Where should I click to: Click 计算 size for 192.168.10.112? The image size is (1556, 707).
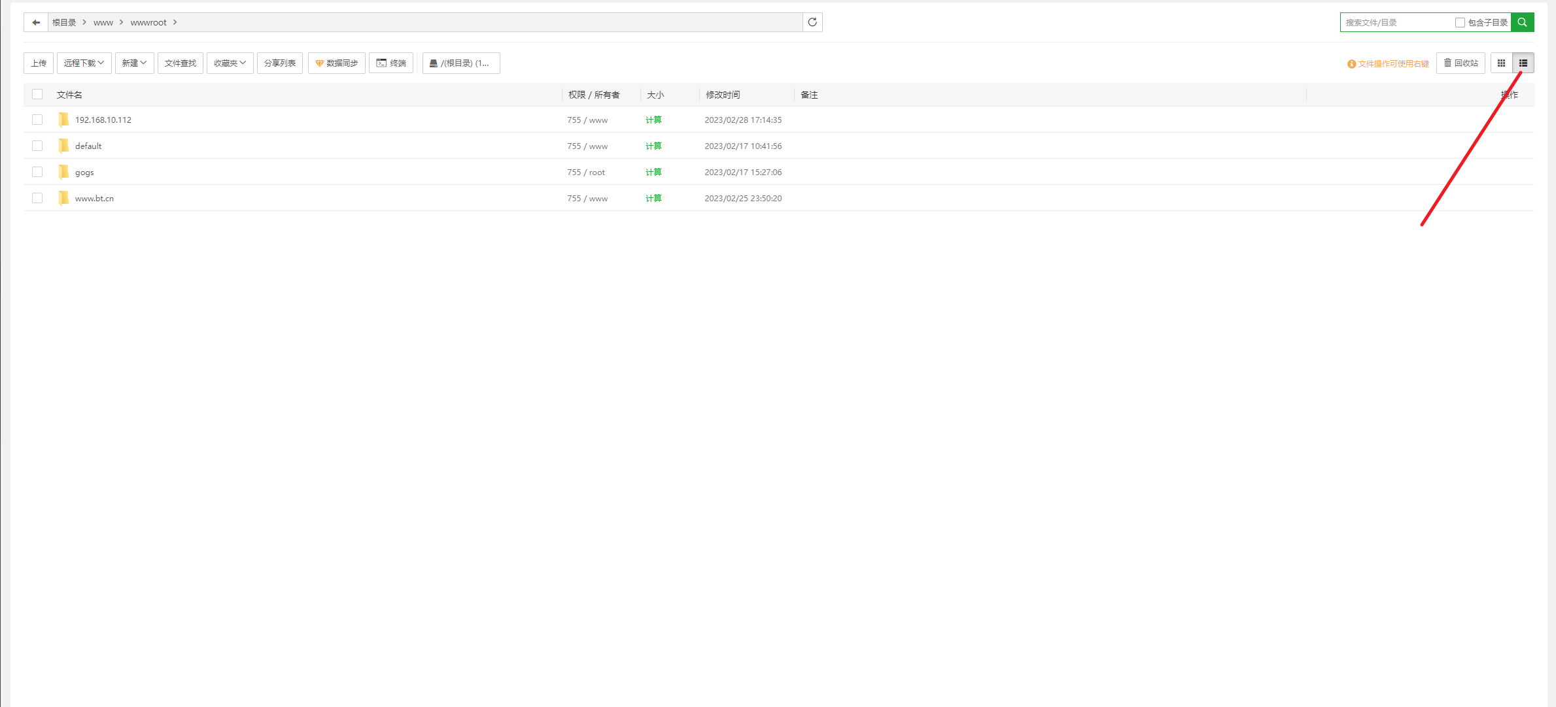click(653, 120)
